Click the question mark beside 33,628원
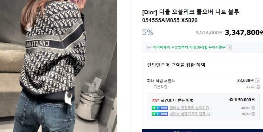This screenshot has width=263, height=132. coord(258,81)
